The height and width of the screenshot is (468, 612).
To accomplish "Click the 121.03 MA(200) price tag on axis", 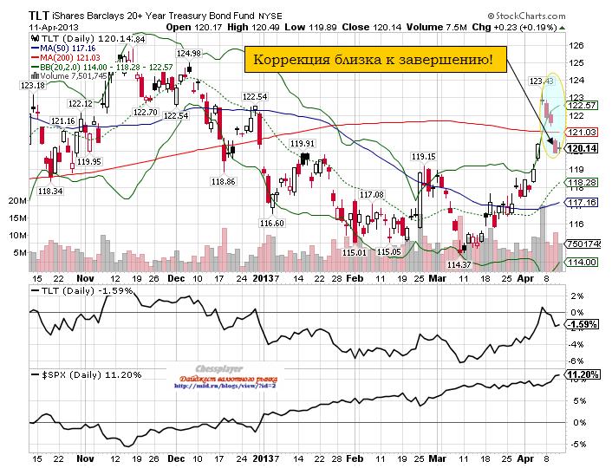I will 580,131.
